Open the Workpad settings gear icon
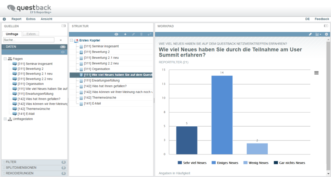The width and height of the screenshot is (331, 177). (326, 34)
